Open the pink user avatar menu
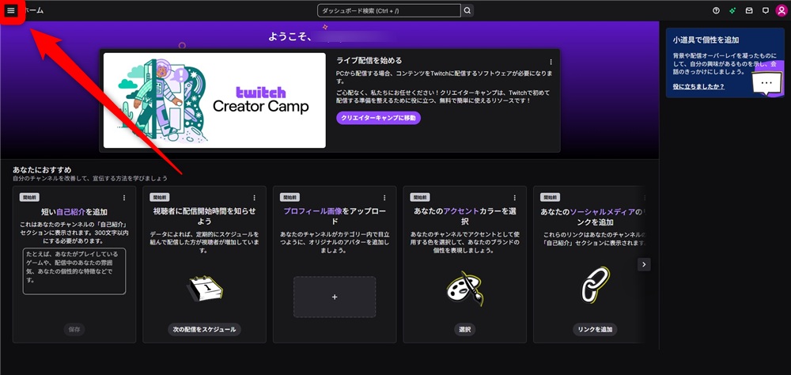The image size is (791, 375). [782, 10]
